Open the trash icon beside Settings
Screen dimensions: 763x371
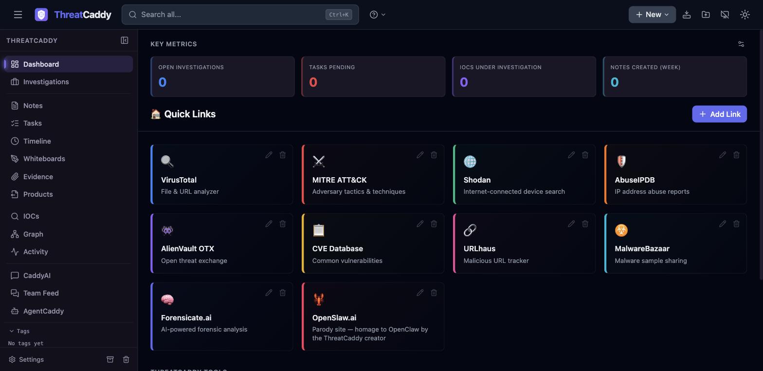126,359
